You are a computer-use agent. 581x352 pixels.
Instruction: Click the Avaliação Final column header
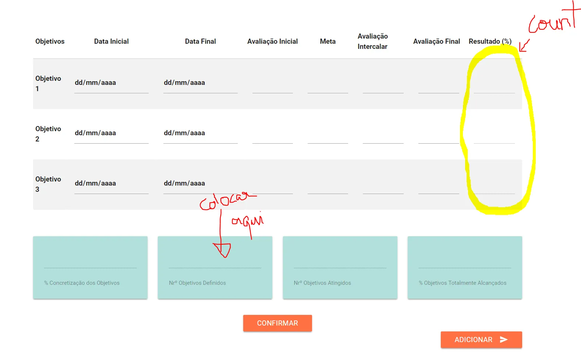tap(436, 42)
